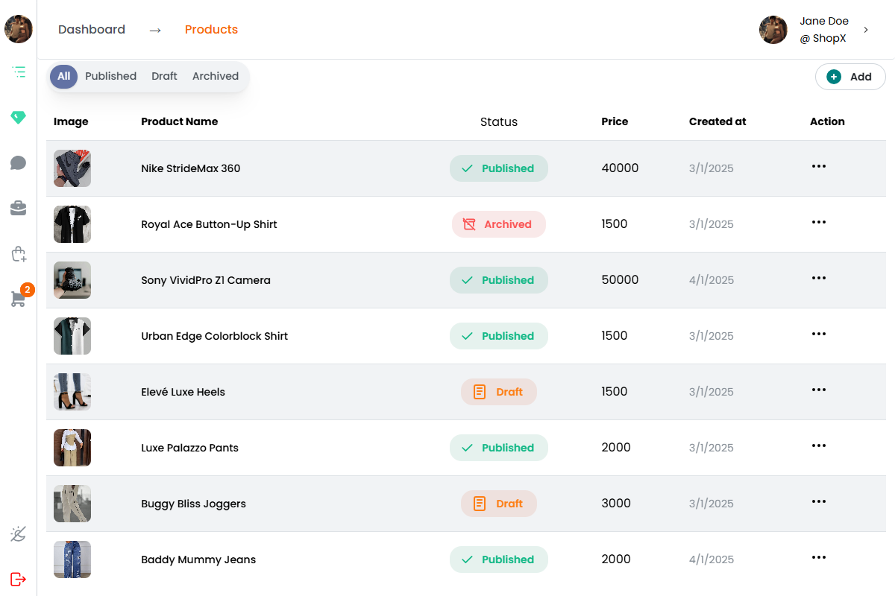The height and width of the screenshot is (596, 895).
Task: Open action menu for Nike StrideMax 360
Action: click(818, 167)
